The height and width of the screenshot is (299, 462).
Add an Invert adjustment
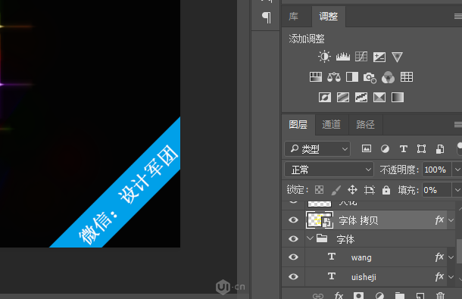point(325,97)
